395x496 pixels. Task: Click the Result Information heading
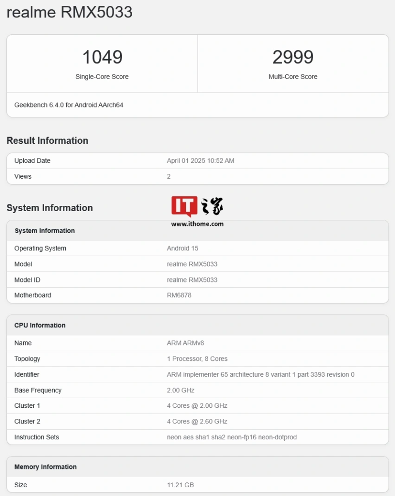[x=47, y=140]
